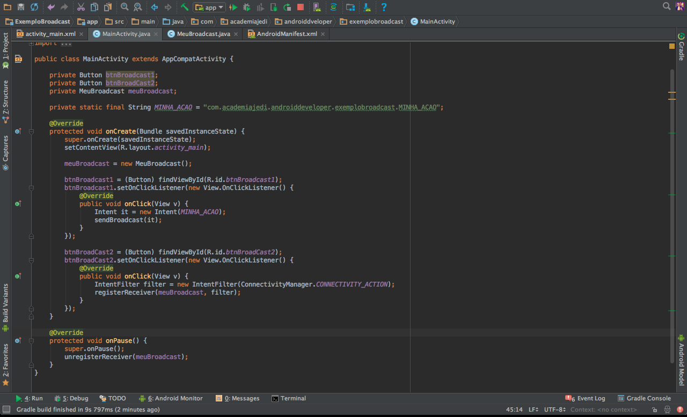Toggle the Project tool window sidebar button
687x417 pixels.
(x=6, y=50)
